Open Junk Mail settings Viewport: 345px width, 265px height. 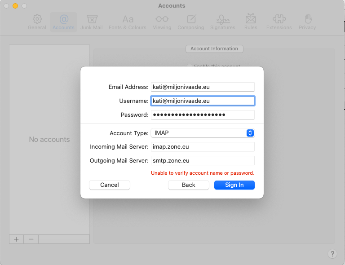(92, 22)
